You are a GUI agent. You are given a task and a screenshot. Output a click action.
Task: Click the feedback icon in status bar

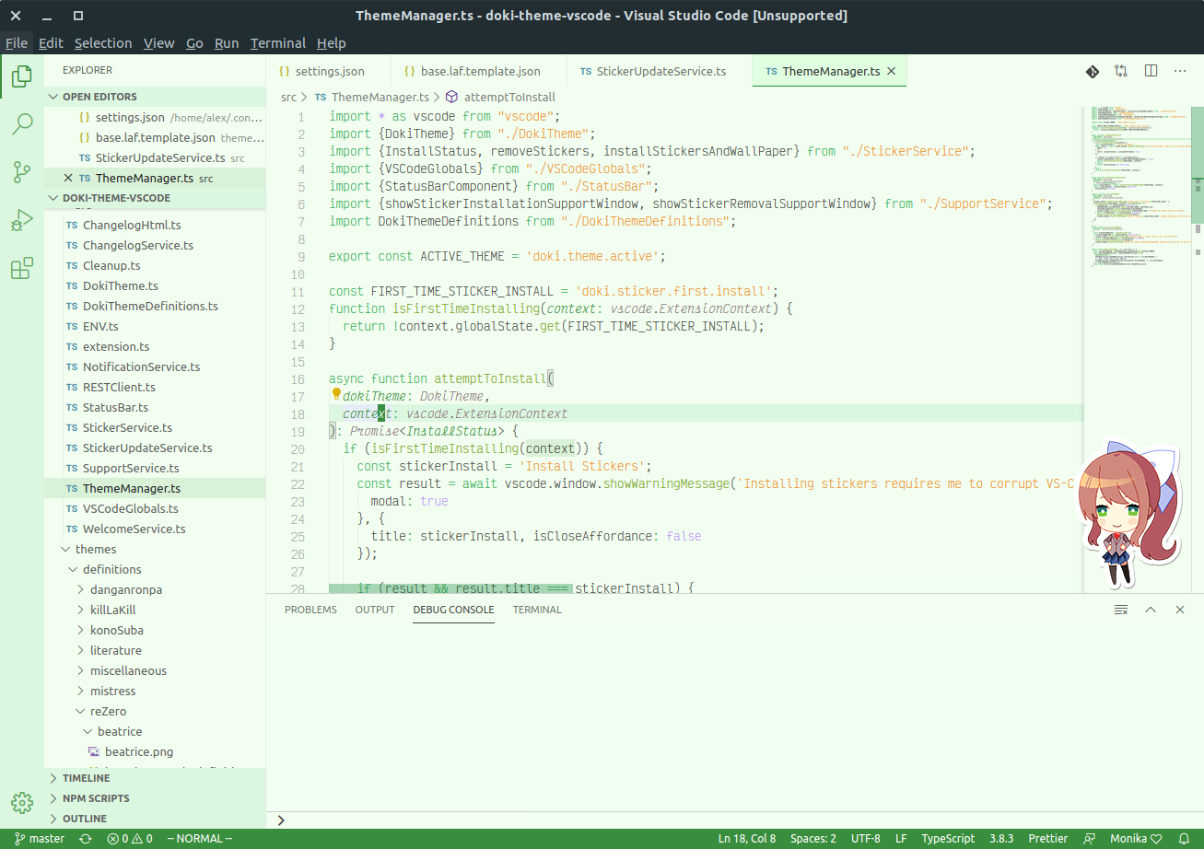[x=1090, y=839]
